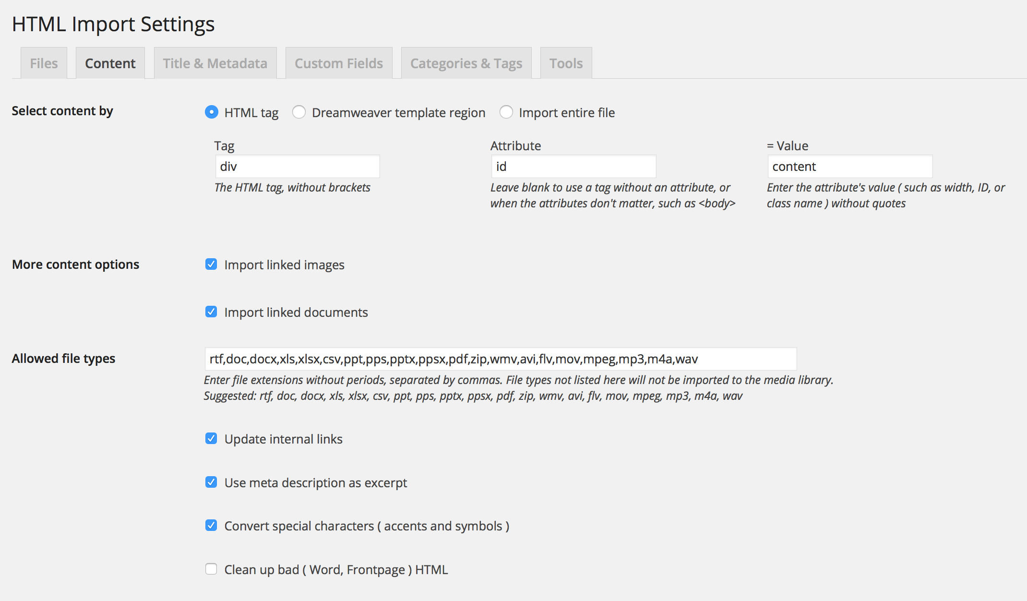Viewport: 1027px width, 601px height.
Task: Toggle Use meta description as excerpt
Action: [x=211, y=482]
